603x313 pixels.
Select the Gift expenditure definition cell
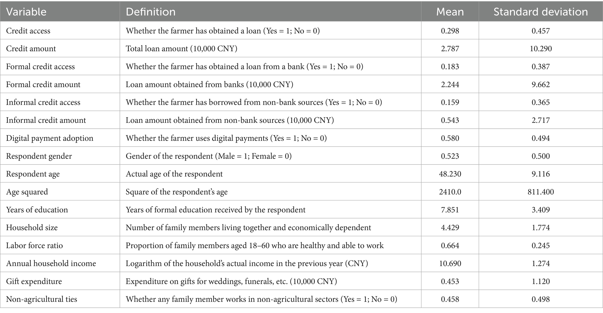(231, 281)
